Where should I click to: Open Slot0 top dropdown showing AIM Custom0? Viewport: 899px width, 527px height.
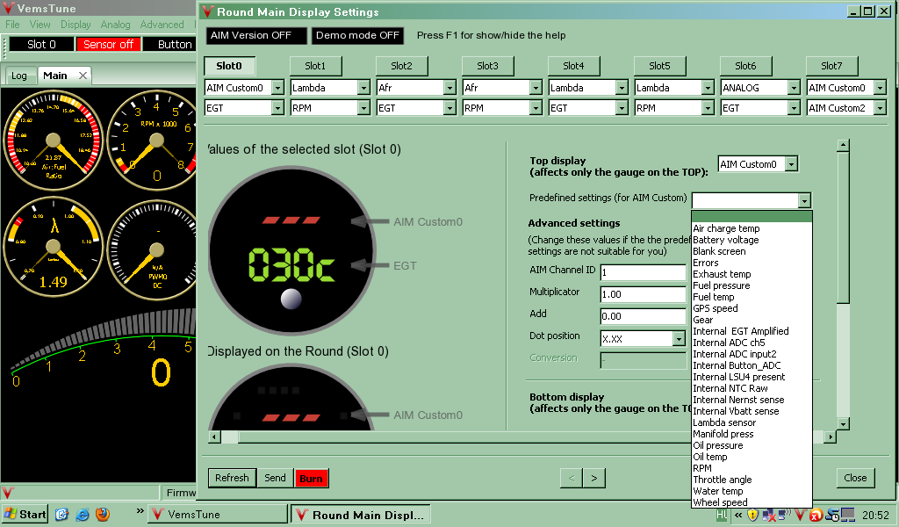(244, 88)
